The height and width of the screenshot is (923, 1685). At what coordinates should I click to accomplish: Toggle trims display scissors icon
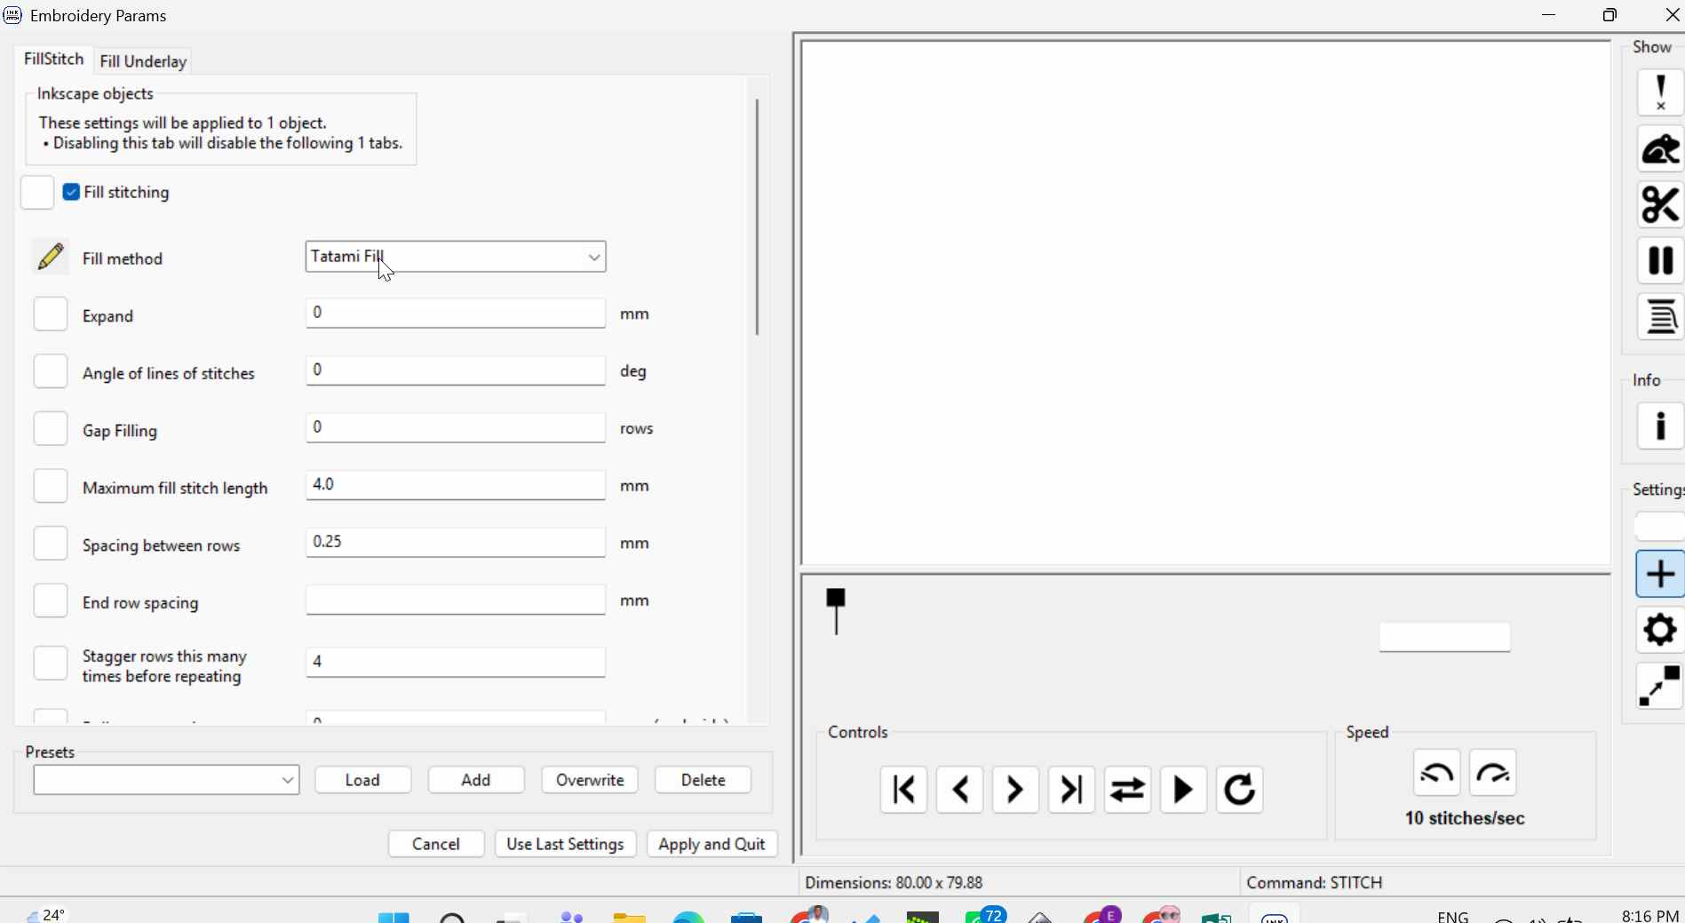click(x=1660, y=204)
